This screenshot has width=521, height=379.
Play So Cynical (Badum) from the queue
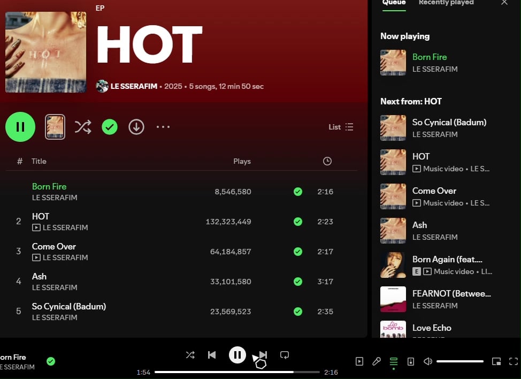(449, 122)
